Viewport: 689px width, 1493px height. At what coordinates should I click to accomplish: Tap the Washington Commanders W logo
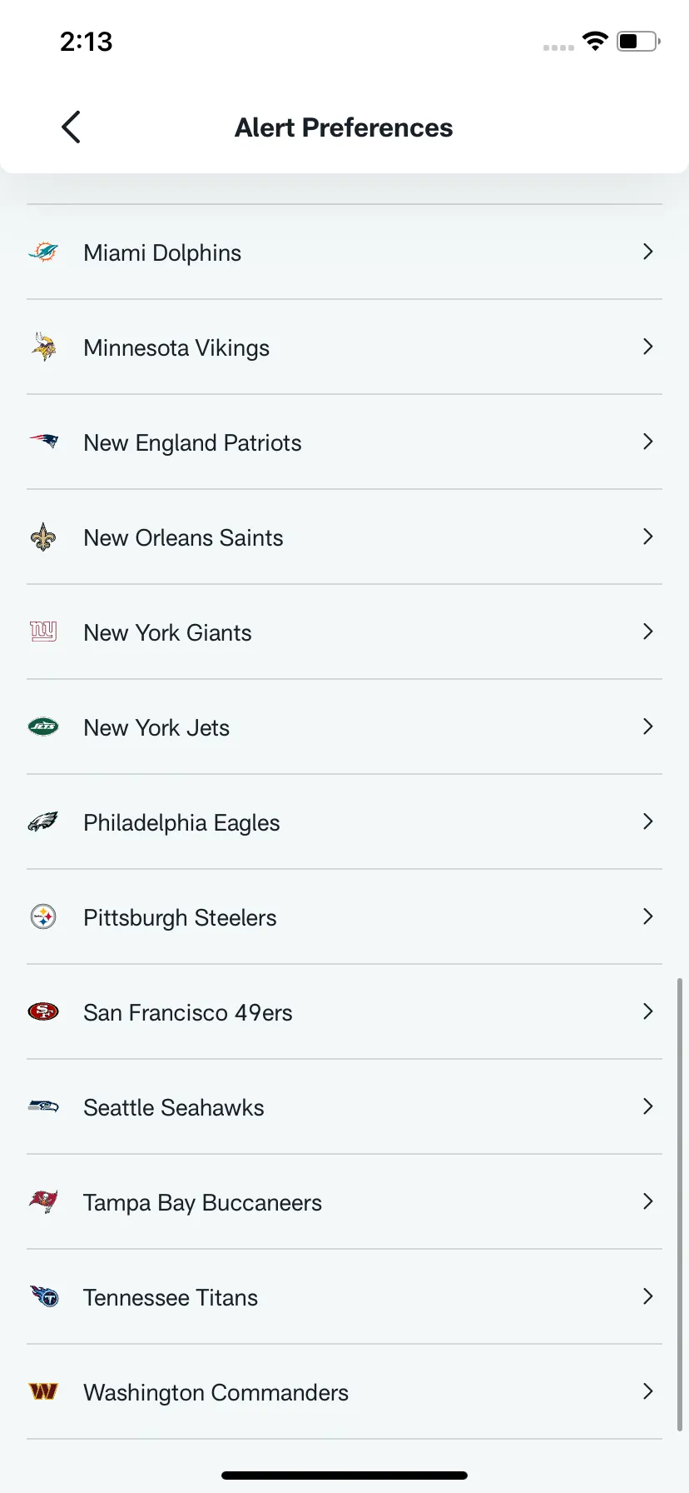point(43,1391)
